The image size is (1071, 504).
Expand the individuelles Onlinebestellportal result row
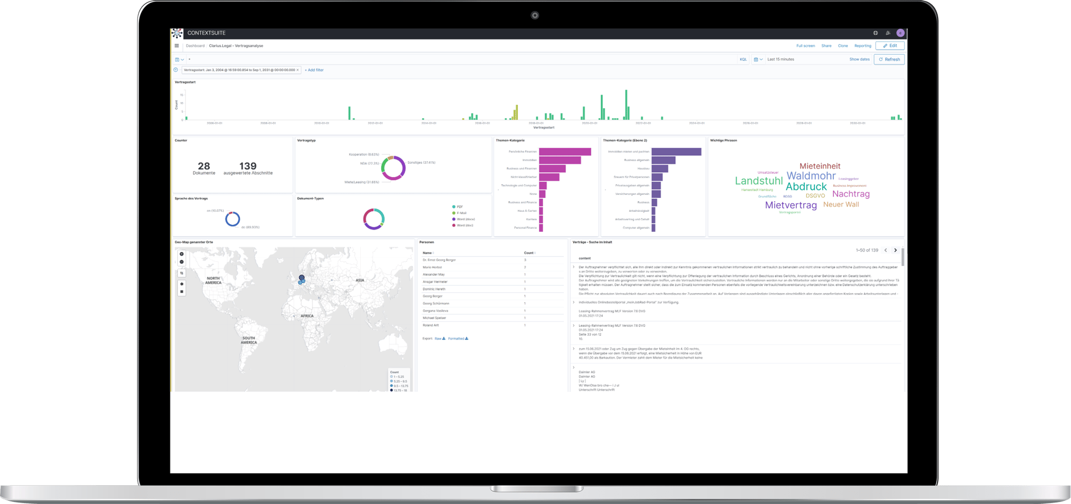[574, 302]
